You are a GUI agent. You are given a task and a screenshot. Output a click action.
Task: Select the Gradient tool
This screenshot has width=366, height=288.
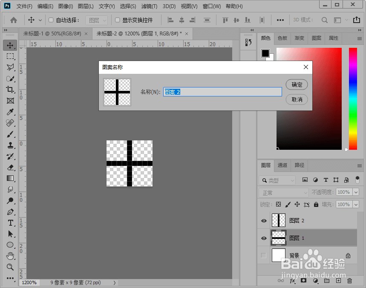(x=10, y=178)
